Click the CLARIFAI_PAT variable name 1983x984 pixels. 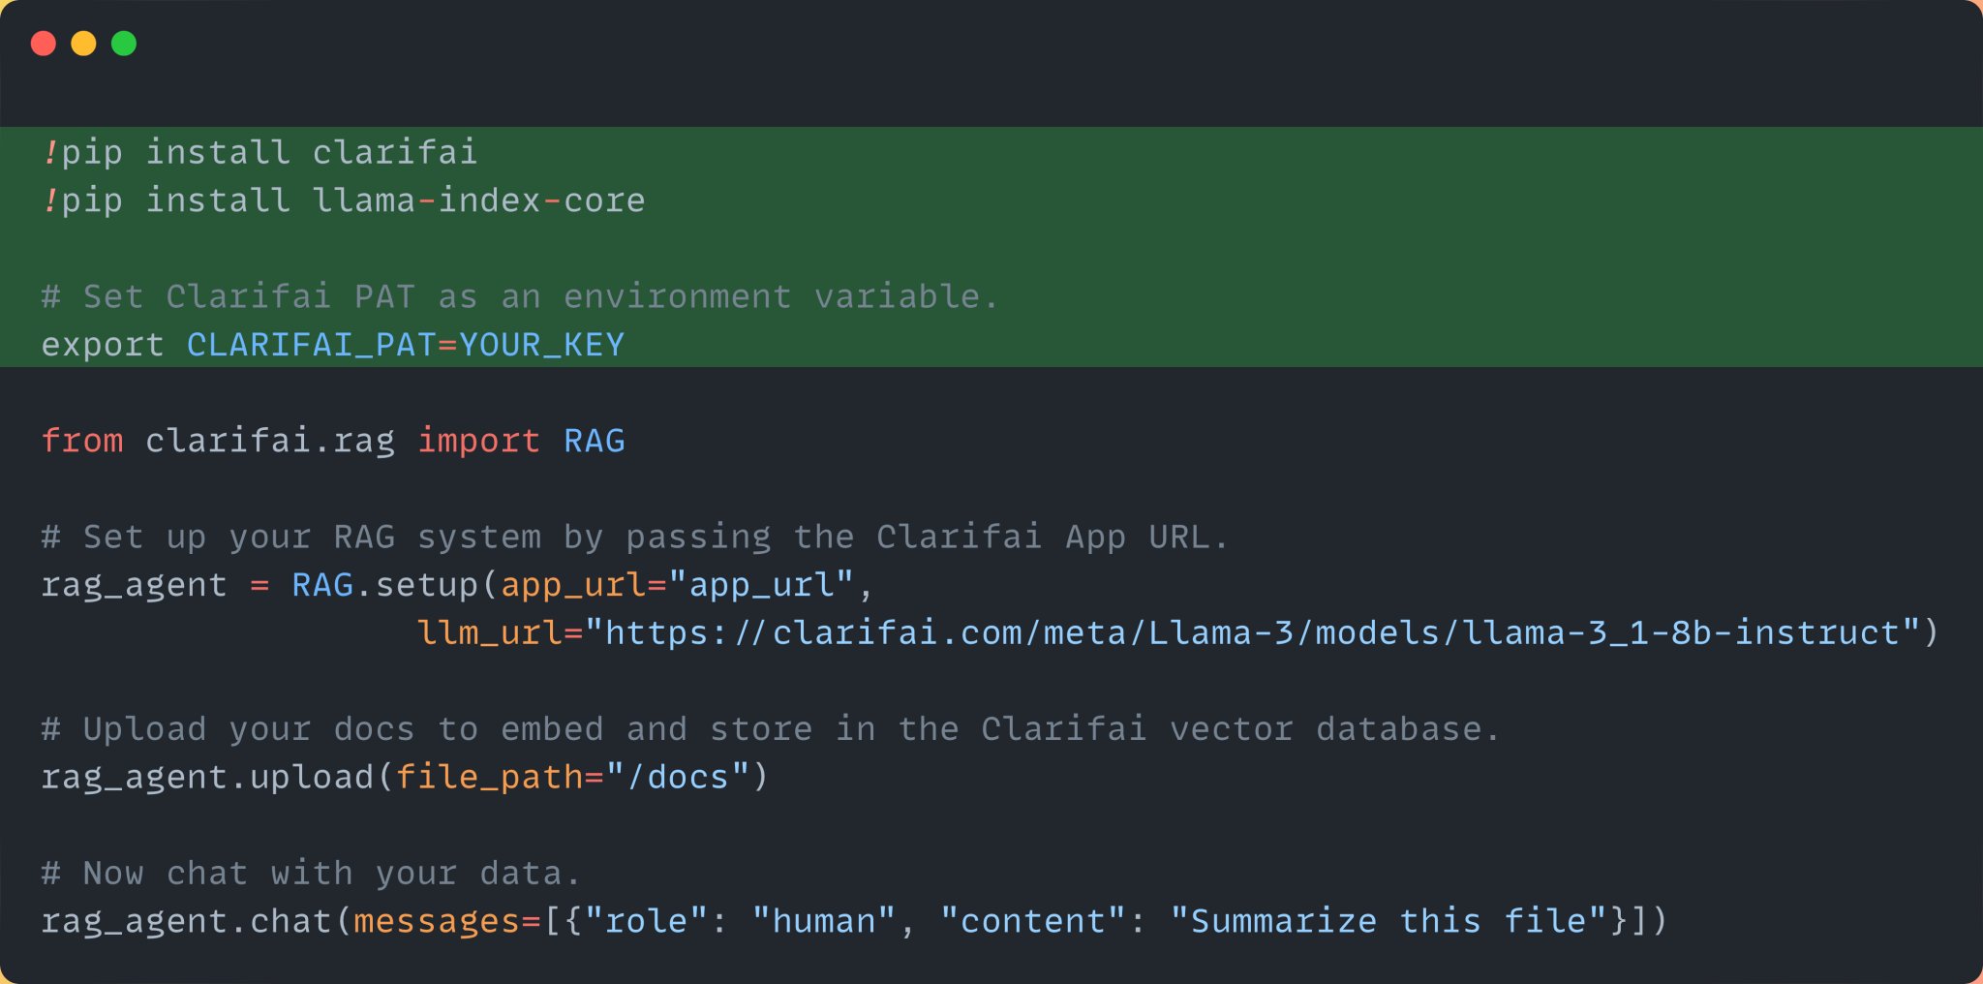coord(311,345)
